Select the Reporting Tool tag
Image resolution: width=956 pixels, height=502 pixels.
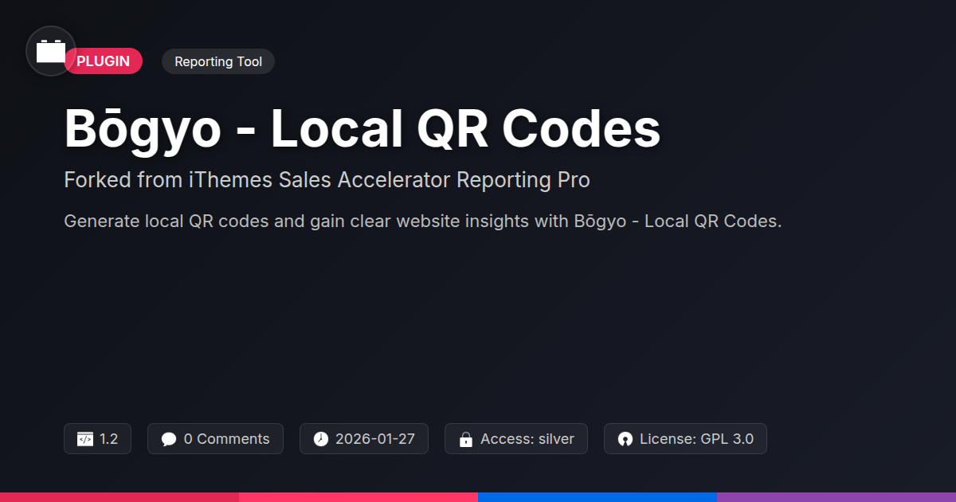(218, 61)
